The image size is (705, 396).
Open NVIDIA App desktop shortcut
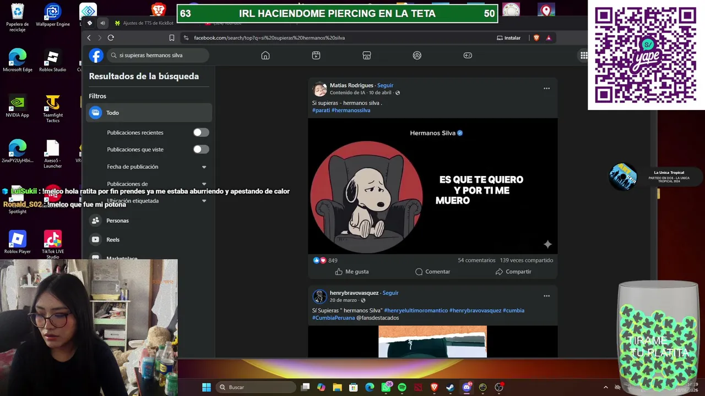tap(17, 107)
